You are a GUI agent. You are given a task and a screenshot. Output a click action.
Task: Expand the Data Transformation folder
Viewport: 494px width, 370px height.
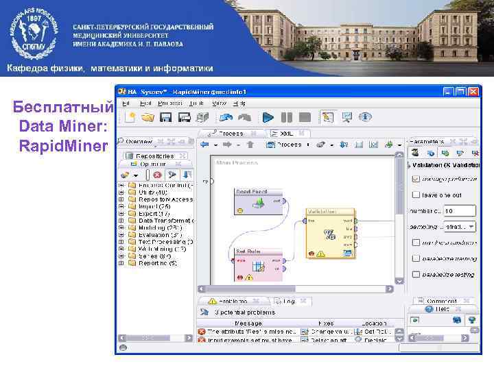(x=121, y=221)
